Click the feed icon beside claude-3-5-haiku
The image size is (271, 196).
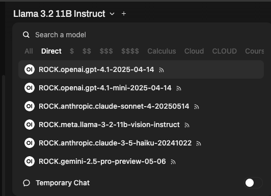(199, 143)
